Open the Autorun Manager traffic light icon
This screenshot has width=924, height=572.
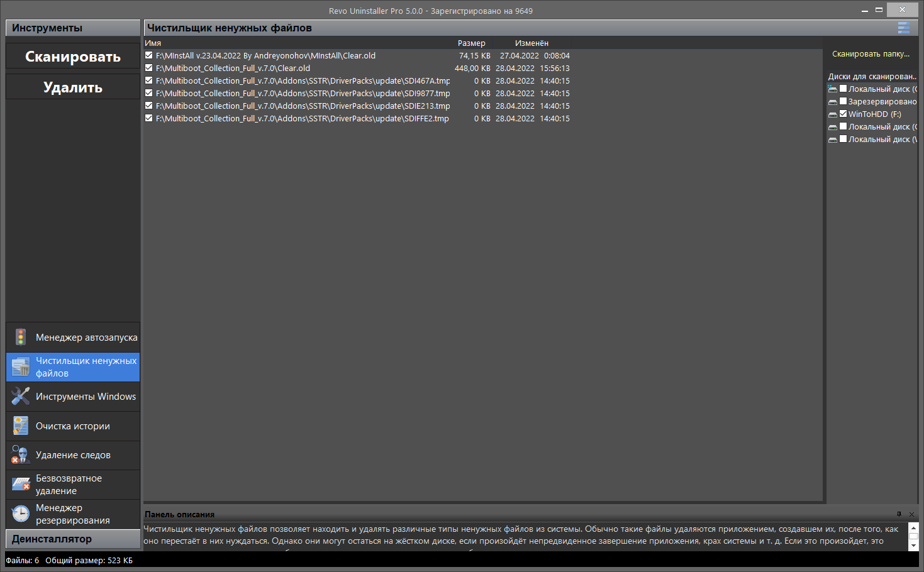coord(21,338)
